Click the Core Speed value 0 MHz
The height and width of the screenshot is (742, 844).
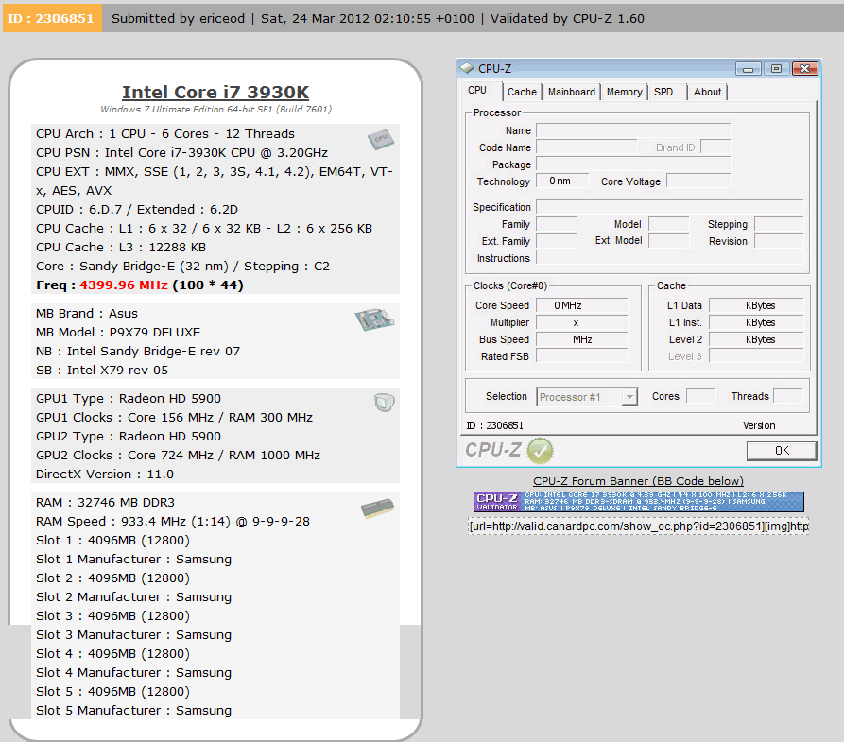click(582, 306)
